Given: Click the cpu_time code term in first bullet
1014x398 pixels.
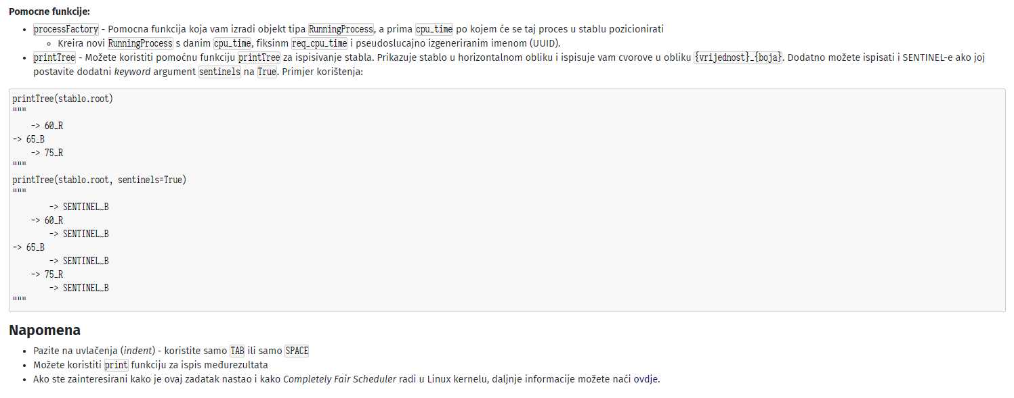Looking at the screenshot, I should click(x=434, y=30).
